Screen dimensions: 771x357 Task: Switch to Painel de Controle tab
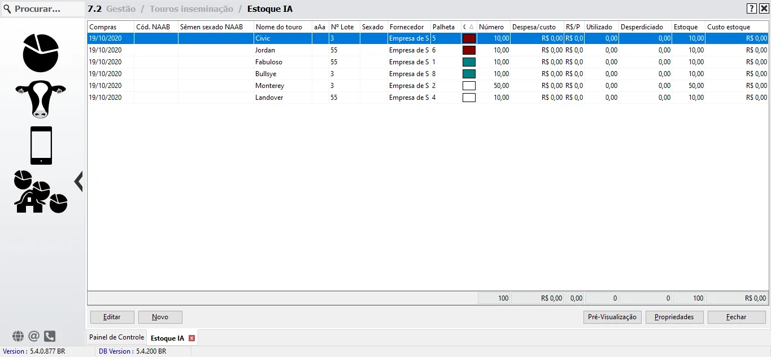116,337
